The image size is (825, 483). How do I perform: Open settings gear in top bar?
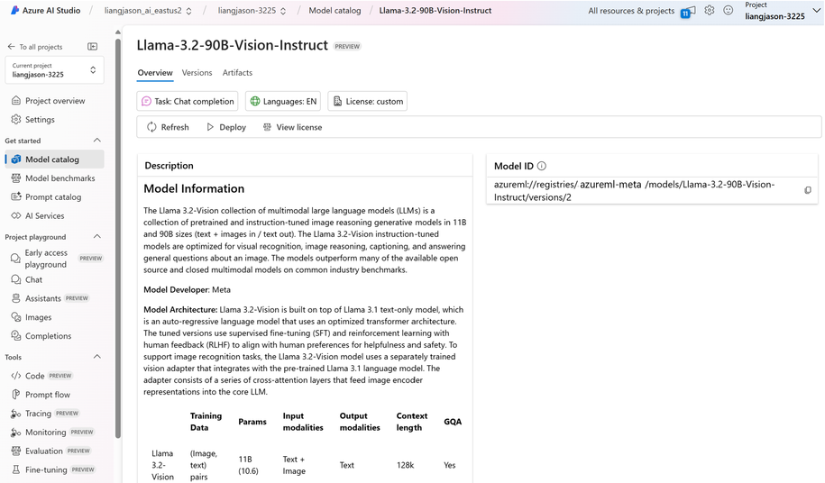pos(710,11)
